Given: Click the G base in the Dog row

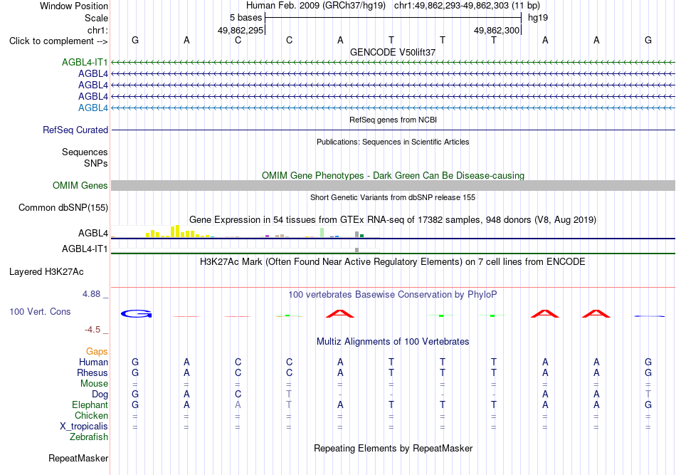Looking at the screenshot, I should click(135, 395).
